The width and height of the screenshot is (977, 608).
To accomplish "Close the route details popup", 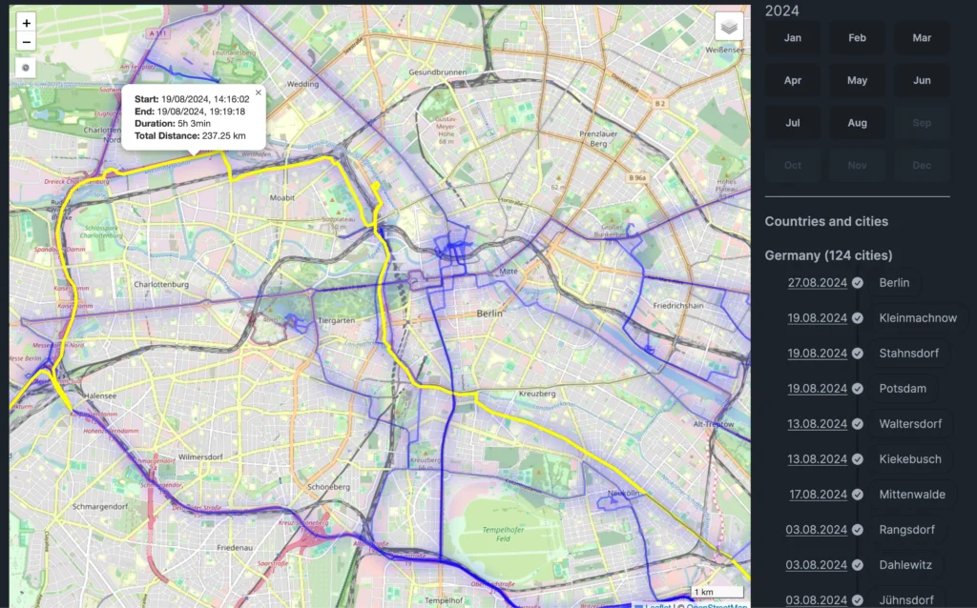I will [x=258, y=93].
